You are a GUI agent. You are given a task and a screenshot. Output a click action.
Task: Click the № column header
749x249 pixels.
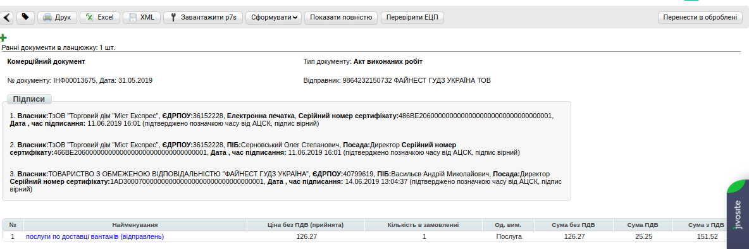pos(13,225)
